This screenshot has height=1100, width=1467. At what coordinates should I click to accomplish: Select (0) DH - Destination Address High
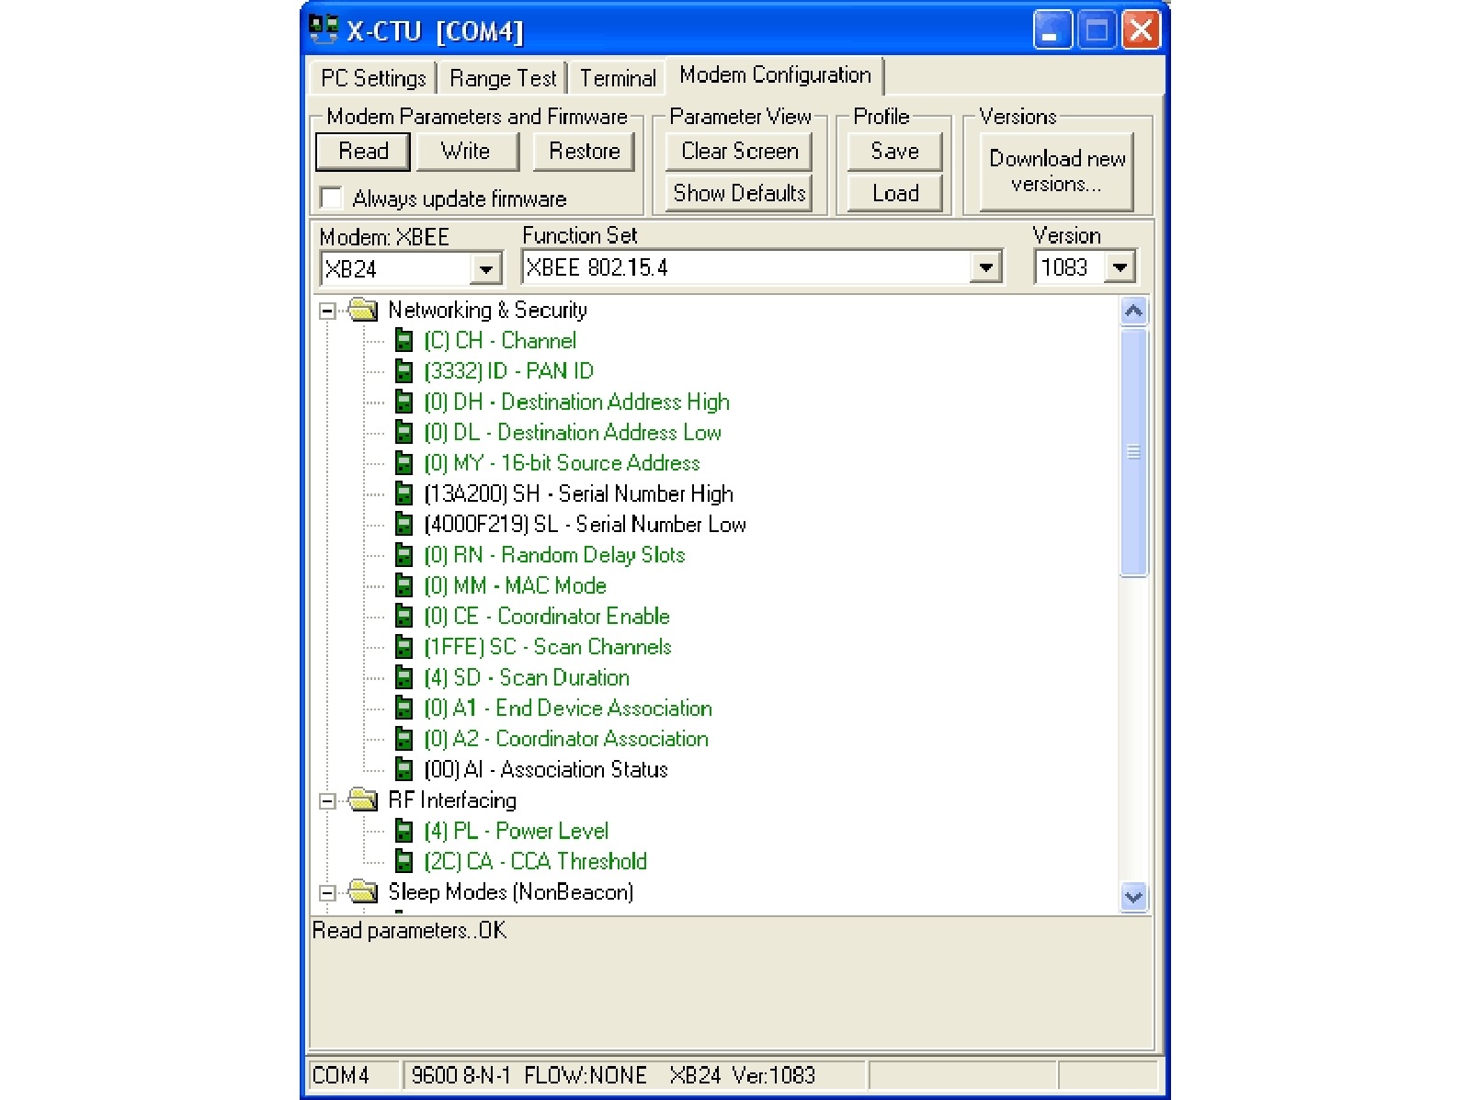[576, 402]
